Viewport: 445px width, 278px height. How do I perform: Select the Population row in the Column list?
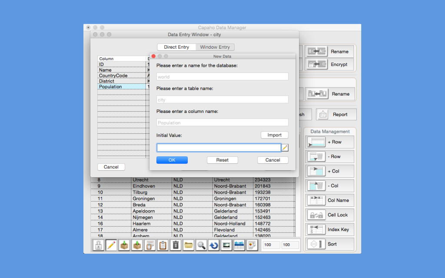111,86
